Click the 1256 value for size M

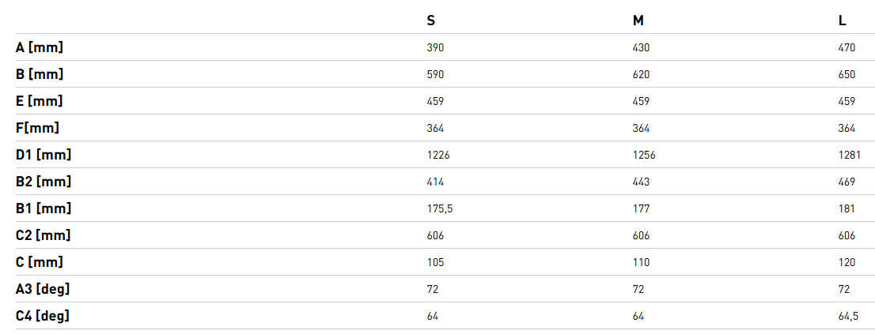coord(644,156)
